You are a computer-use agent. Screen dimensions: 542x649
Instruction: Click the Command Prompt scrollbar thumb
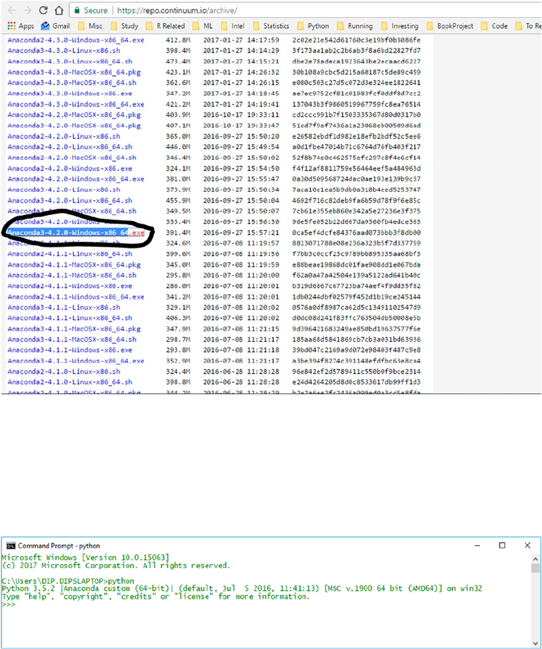(x=535, y=569)
